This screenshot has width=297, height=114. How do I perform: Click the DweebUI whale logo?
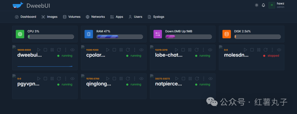click(18, 5)
